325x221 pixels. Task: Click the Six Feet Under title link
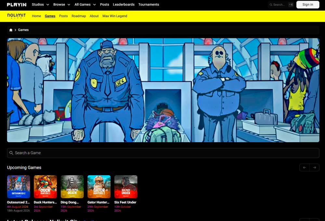point(125,202)
